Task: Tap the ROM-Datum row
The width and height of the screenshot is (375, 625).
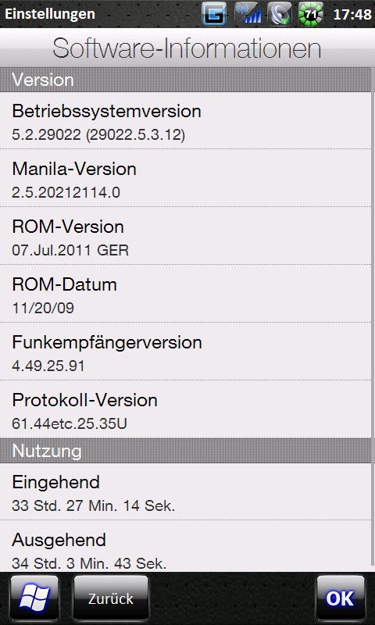Action: click(186, 294)
